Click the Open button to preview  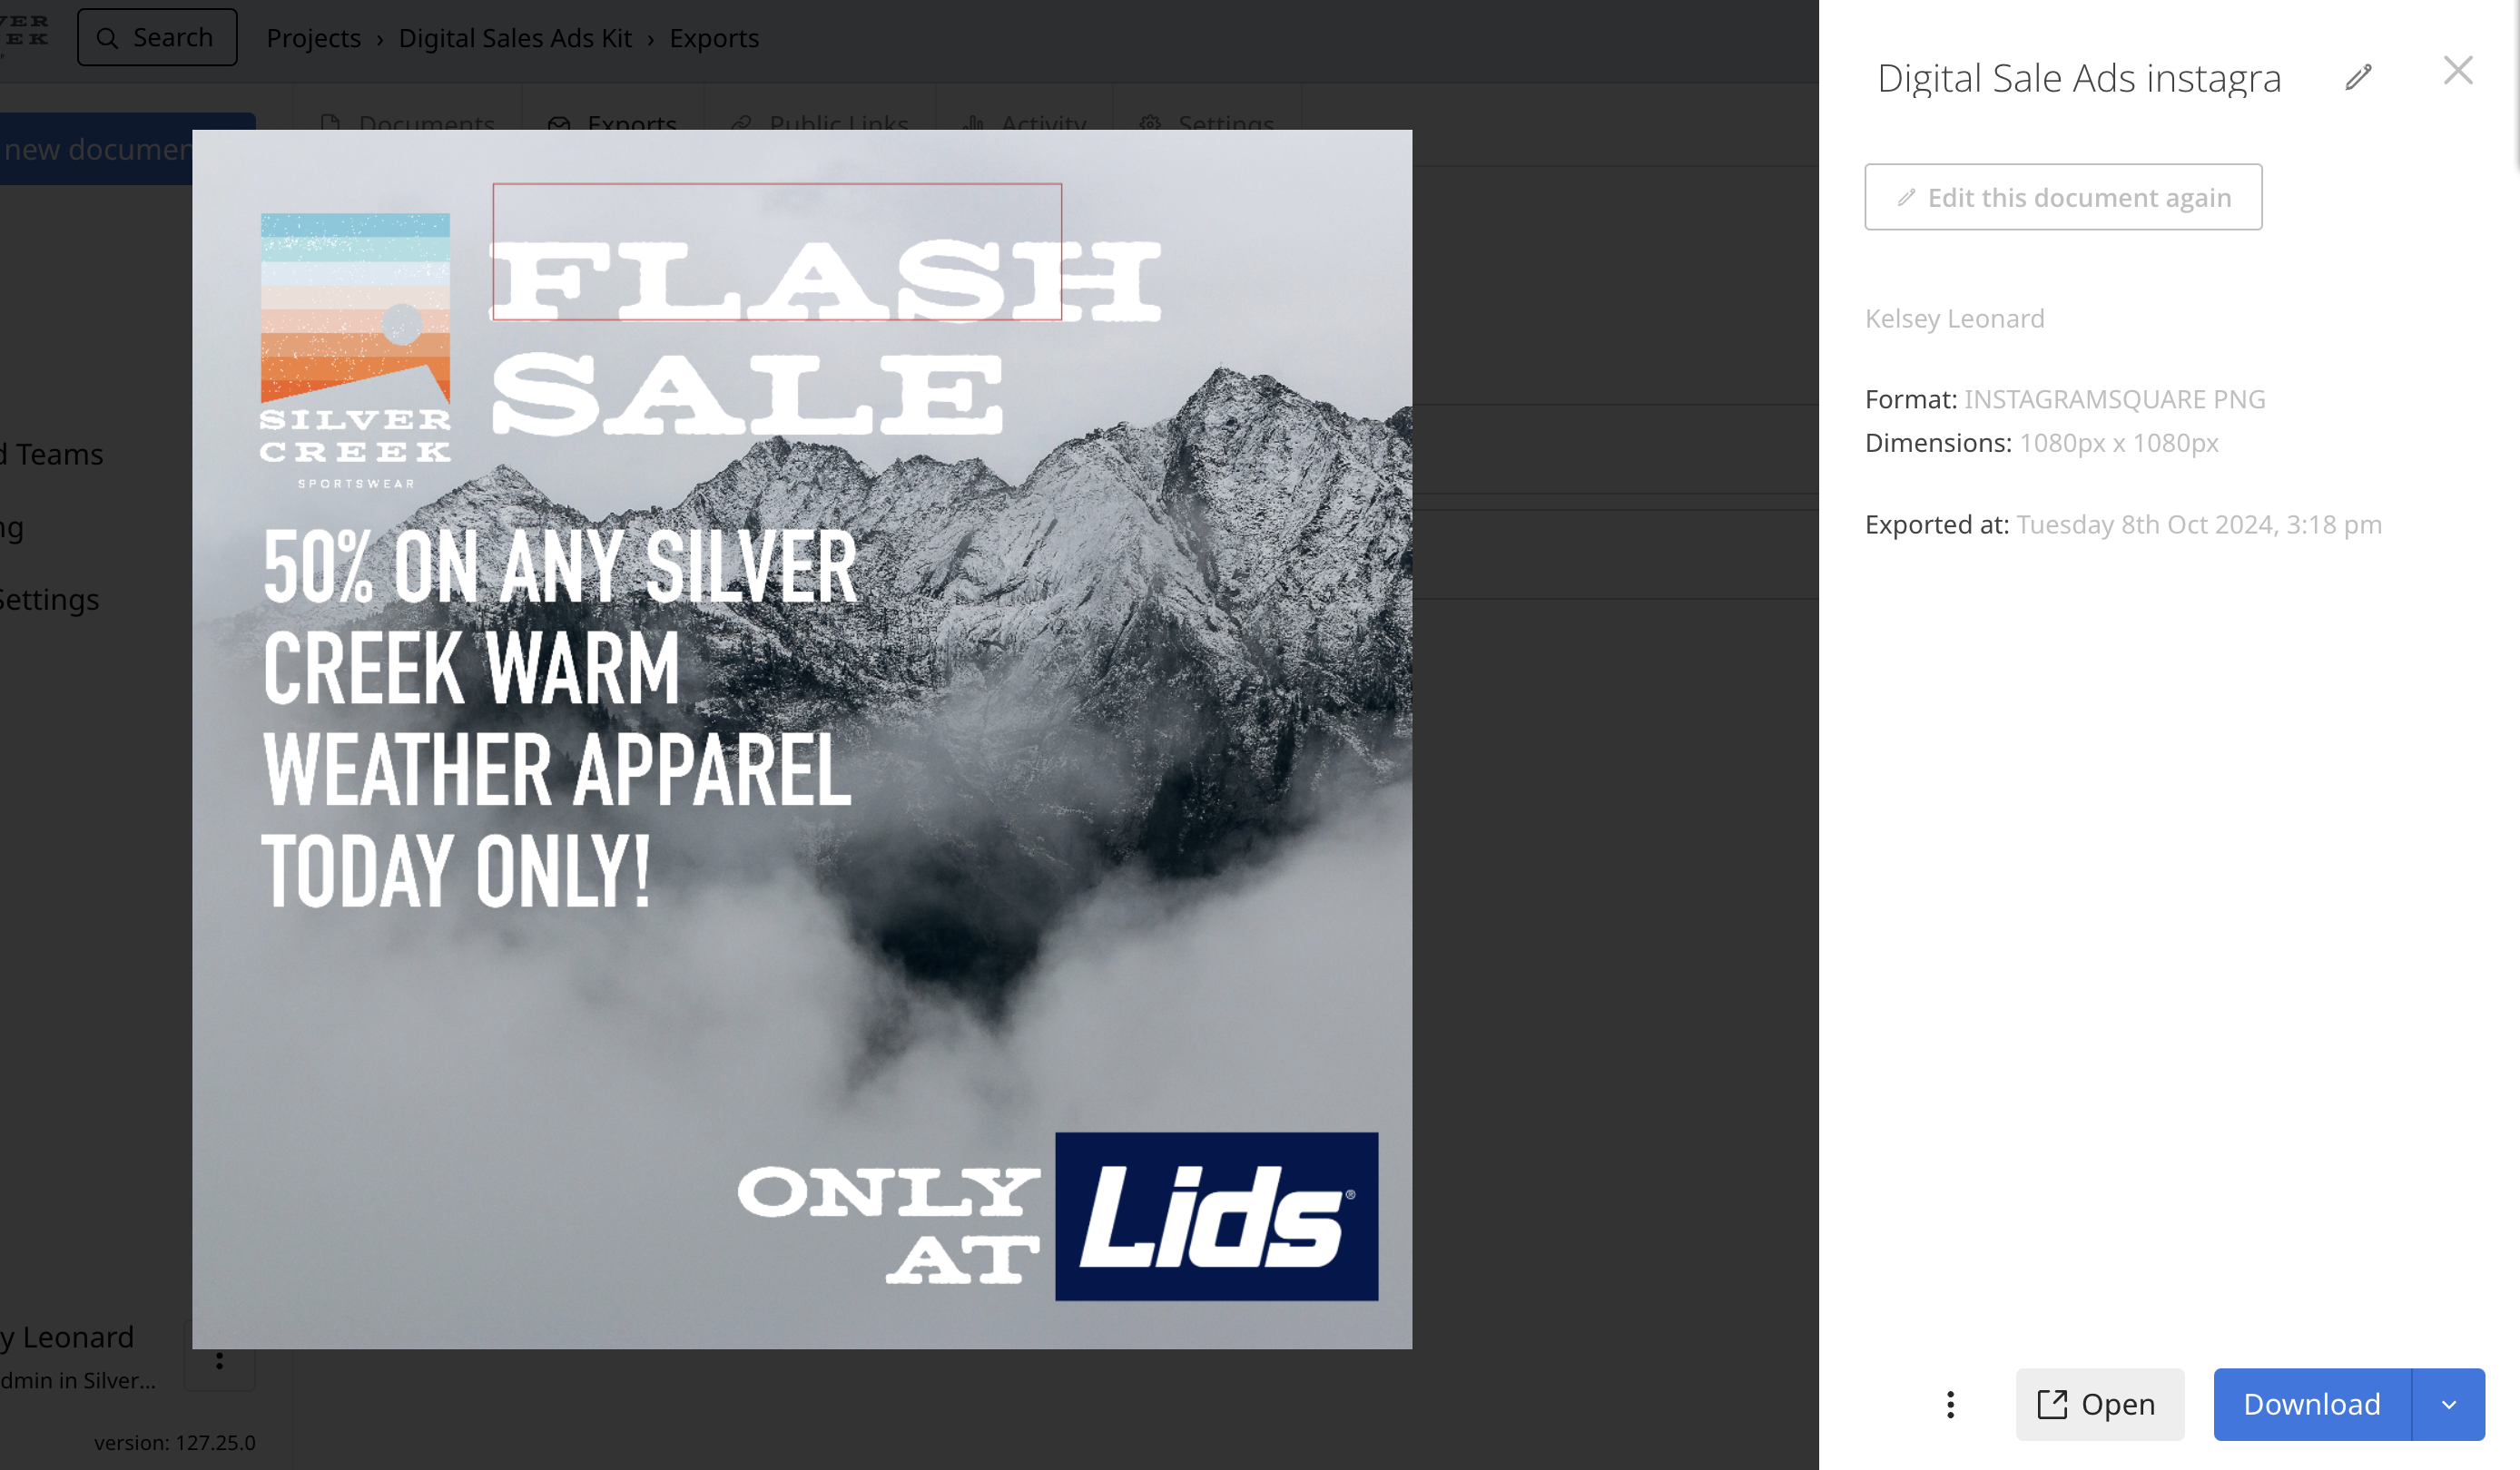click(x=2100, y=1404)
